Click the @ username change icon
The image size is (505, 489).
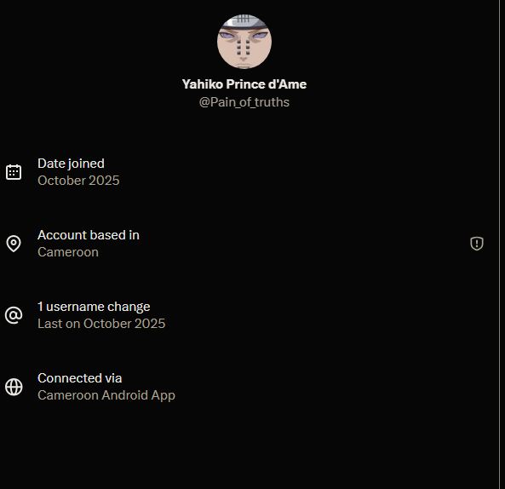coord(14,315)
